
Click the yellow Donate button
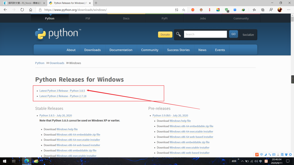click(165, 34)
